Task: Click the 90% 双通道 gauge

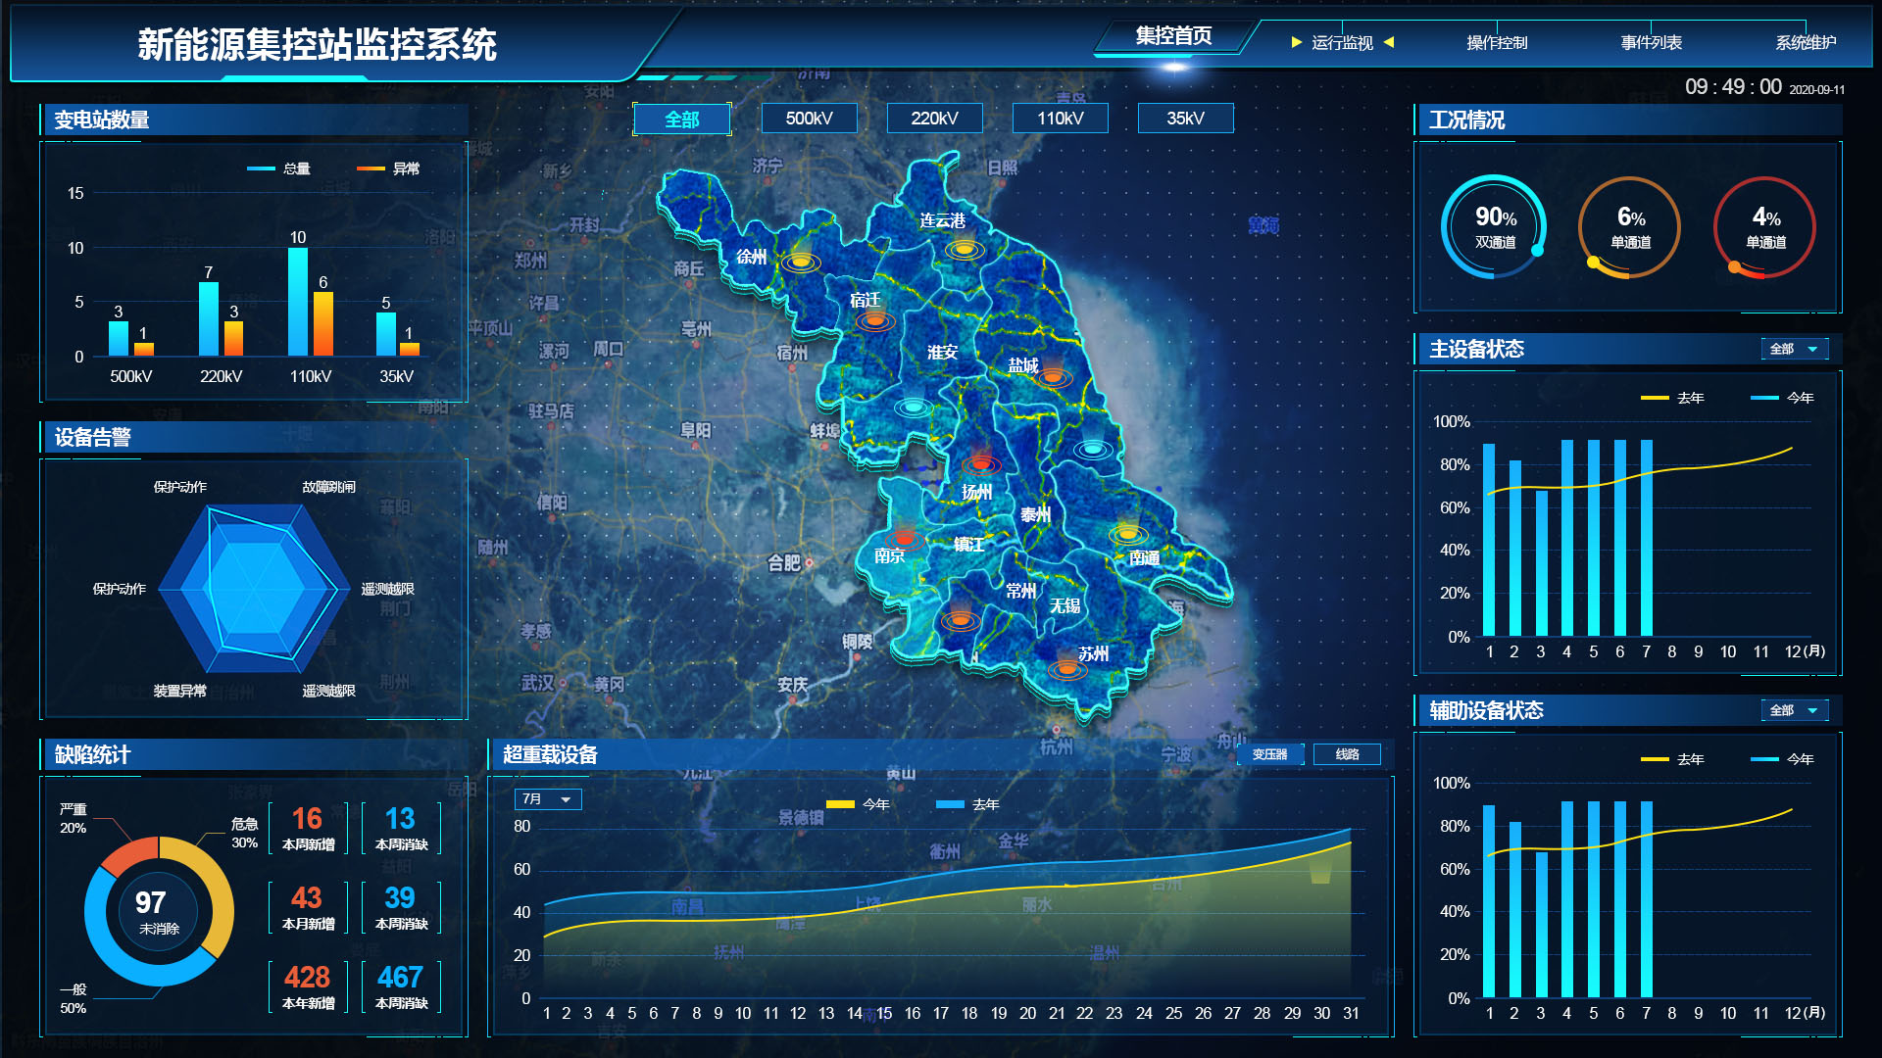Action: pyautogui.click(x=1494, y=227)
